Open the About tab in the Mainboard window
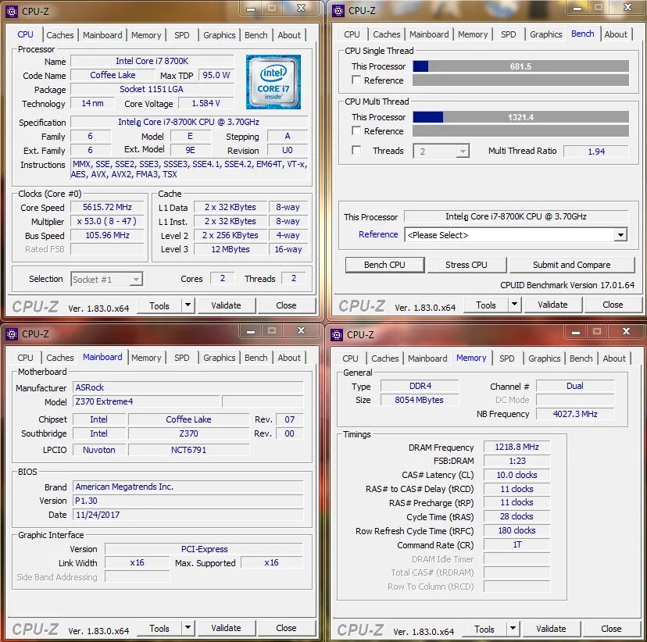Screen dimensions: 647x642 pyautogui.click(x=289, y=358)
